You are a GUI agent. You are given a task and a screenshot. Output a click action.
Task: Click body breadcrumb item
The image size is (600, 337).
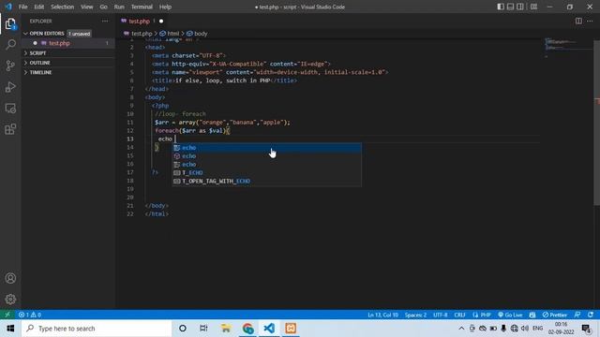coord(197,34)
